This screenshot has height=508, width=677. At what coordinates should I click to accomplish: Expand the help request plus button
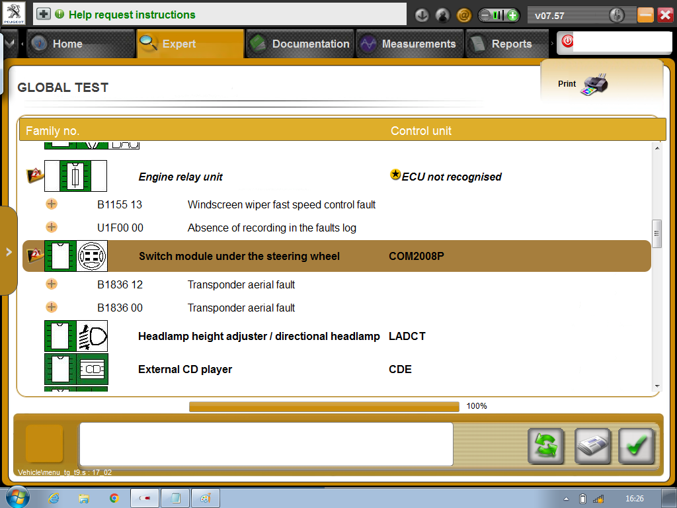[43, 15]
